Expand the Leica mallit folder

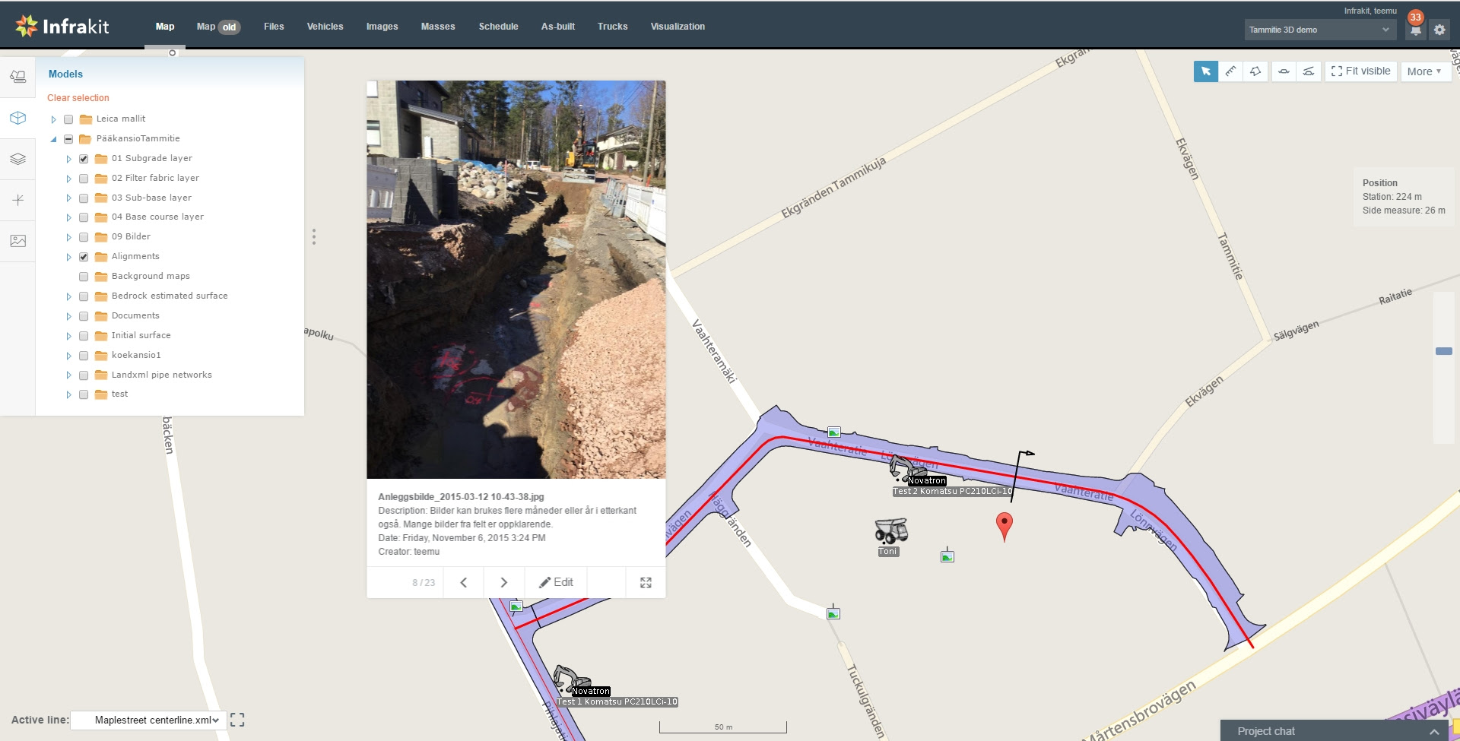[53, 119]
